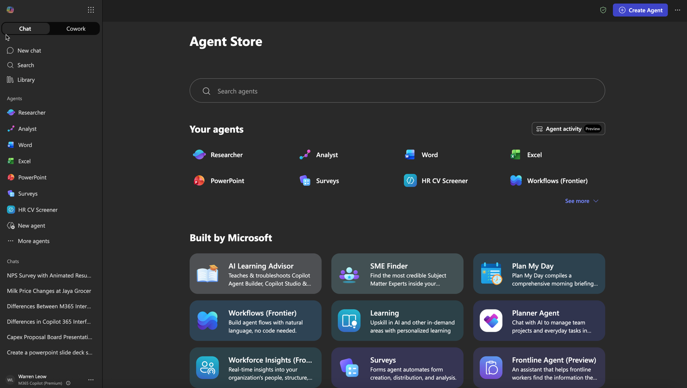
Task: Click the Create Agent button
Action: (x=640, y=10)
